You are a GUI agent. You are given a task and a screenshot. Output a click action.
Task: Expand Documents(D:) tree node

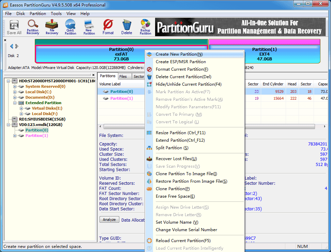click(15, 97)
